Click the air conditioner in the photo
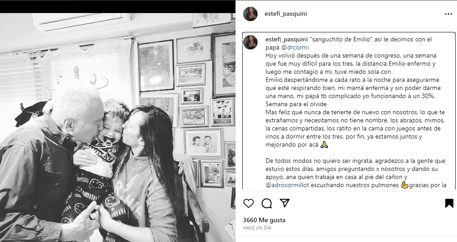This screenshot has width=457, height=242. click(82, 21)
